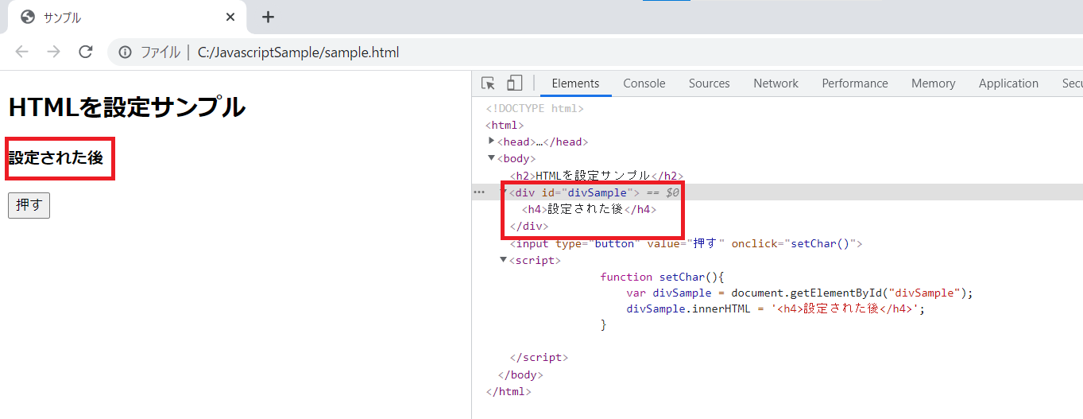Viewport: 1083px width, 419px height.
Task: Toggle the device toolbar icon
Action: point(514,83)
